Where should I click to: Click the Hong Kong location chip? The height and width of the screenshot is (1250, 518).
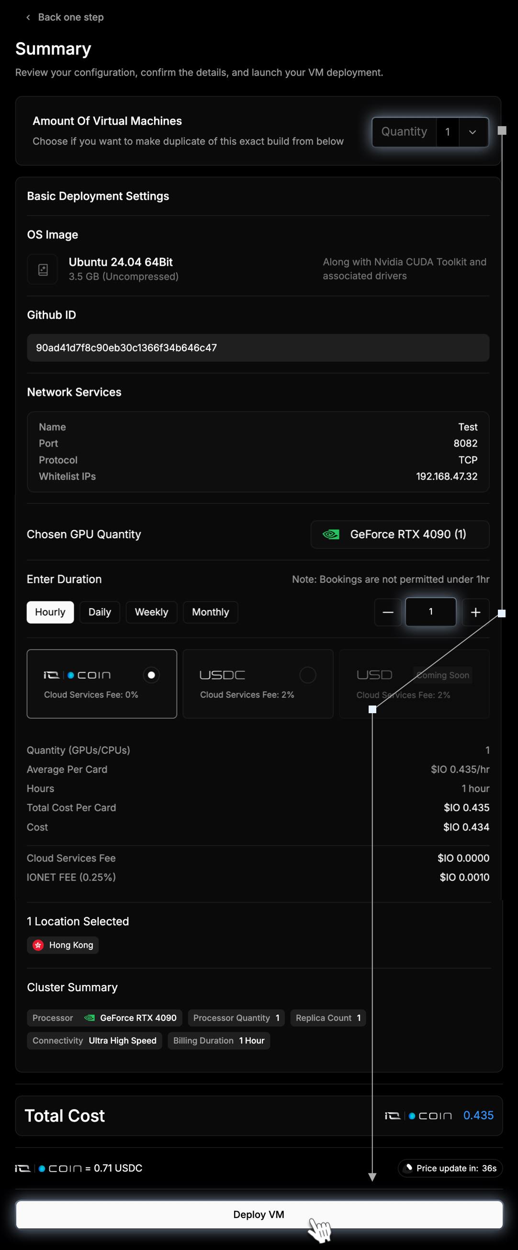coord(63,945)
